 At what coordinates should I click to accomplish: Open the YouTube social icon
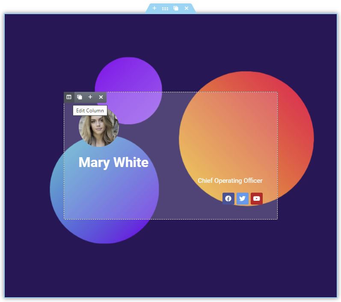[x=257, y=199]
